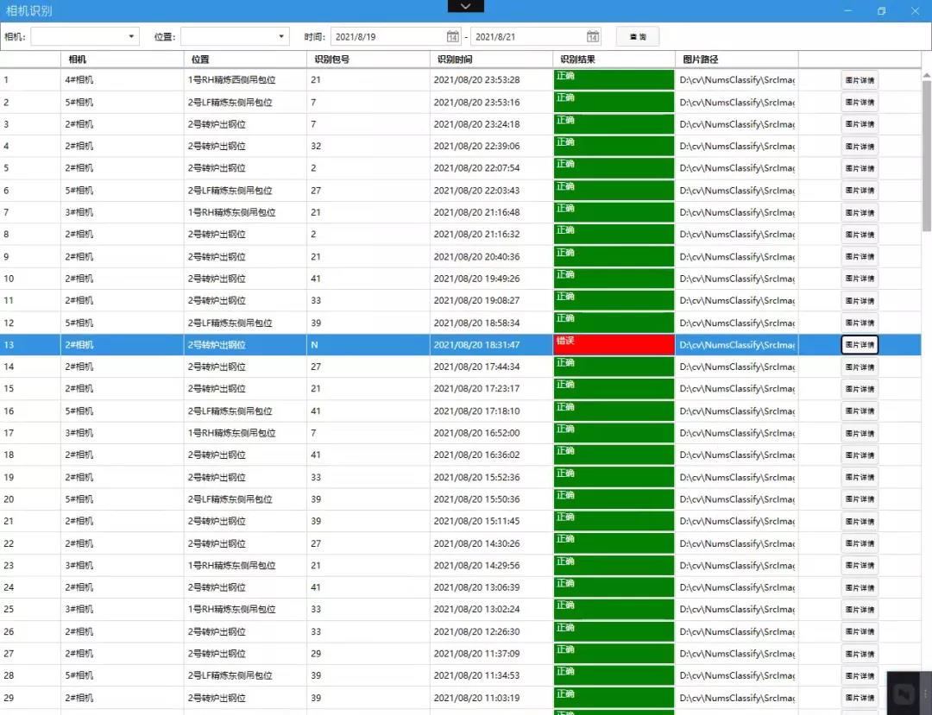Click the dark floating widget icon at bottom-right
Viewport: 932px width, 715px height.
[904, 693]
